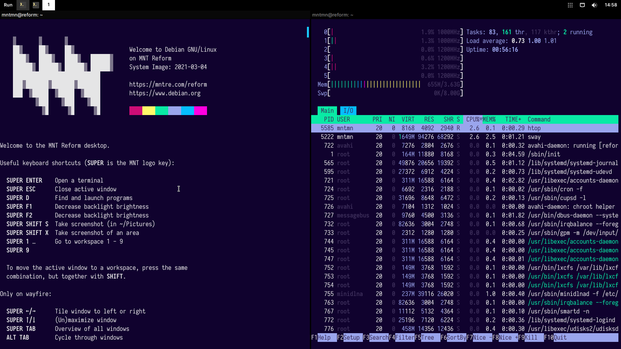The image size is (621, 349).
Task: Click the wired network status icon
Action: (582, 5)
